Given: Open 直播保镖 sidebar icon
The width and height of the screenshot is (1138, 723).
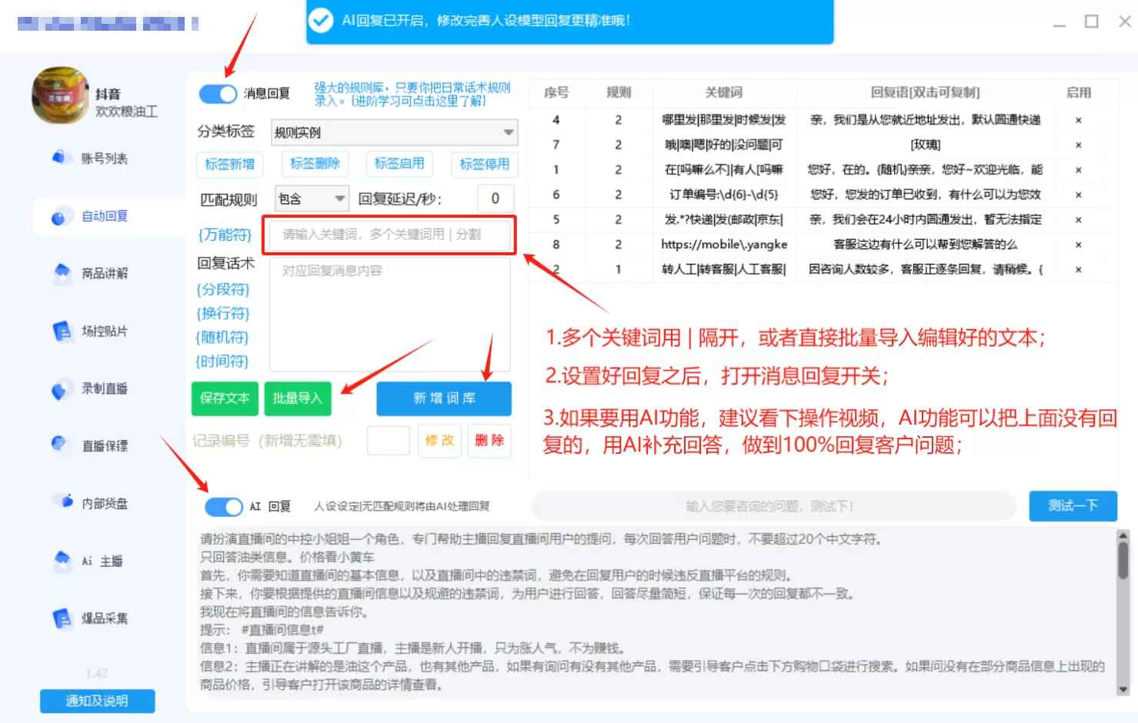Looking at the screenshot, I should pos(59,445).
